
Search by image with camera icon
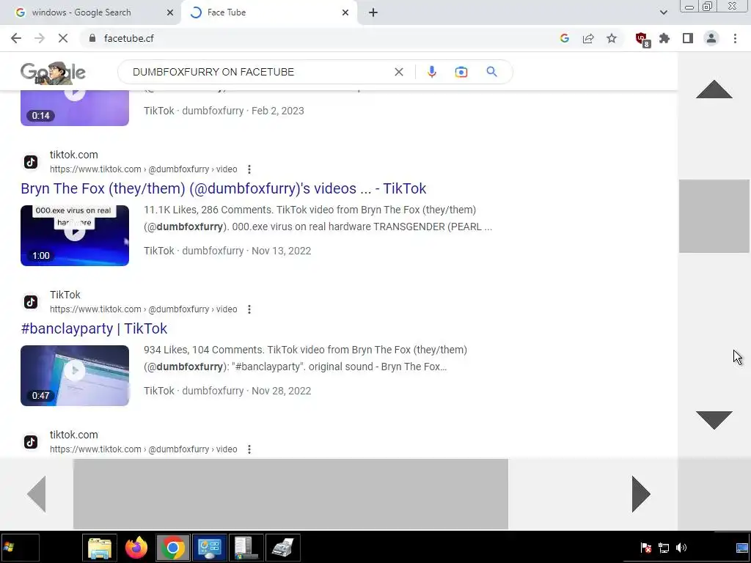[461, 72]
